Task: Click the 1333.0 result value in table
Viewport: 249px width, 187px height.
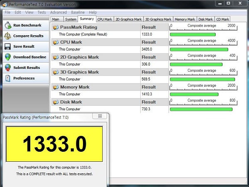Action: point(147,34)
